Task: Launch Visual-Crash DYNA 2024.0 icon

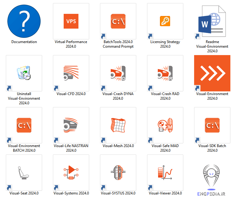Action: tap(118, 73)
